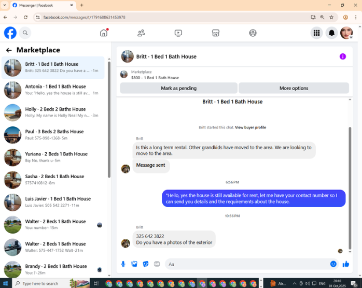
Task: Open conversation information purple i icon
Action: (343, 56)
